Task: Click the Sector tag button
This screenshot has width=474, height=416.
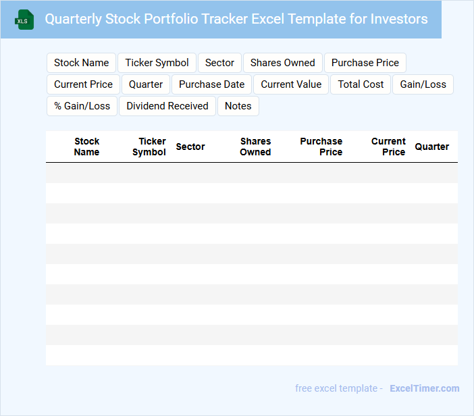Action: click(x=219, y=63)
